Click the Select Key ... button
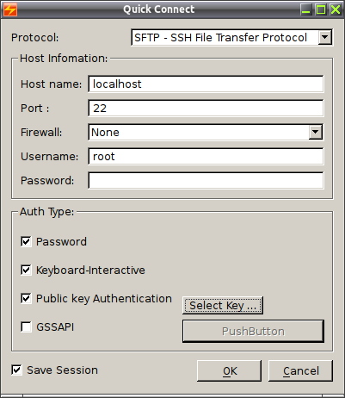Screen dimensions: 345x398 [223, 306]
